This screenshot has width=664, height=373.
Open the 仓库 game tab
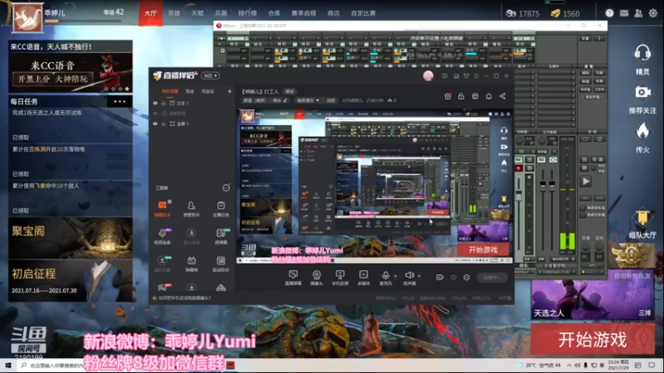274,13
